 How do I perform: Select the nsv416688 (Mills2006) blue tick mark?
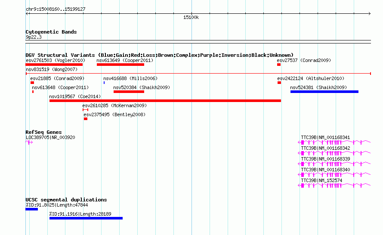tap(104, 83)
